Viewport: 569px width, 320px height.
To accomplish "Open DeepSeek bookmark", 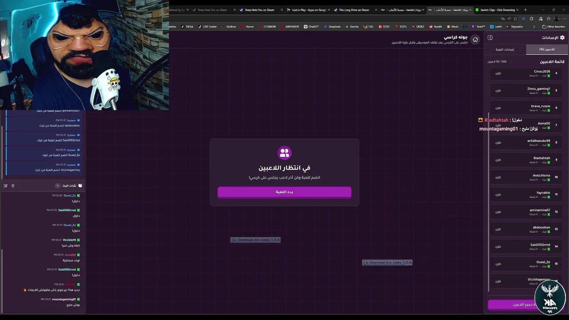I will pos(332,27).
